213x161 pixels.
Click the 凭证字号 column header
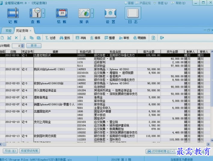pos(27,52)
